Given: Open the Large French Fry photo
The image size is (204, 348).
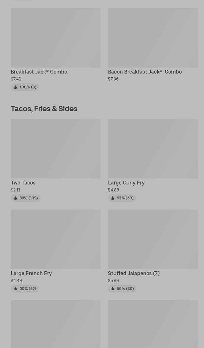Looking at the screenshot, I should [55, 239].
